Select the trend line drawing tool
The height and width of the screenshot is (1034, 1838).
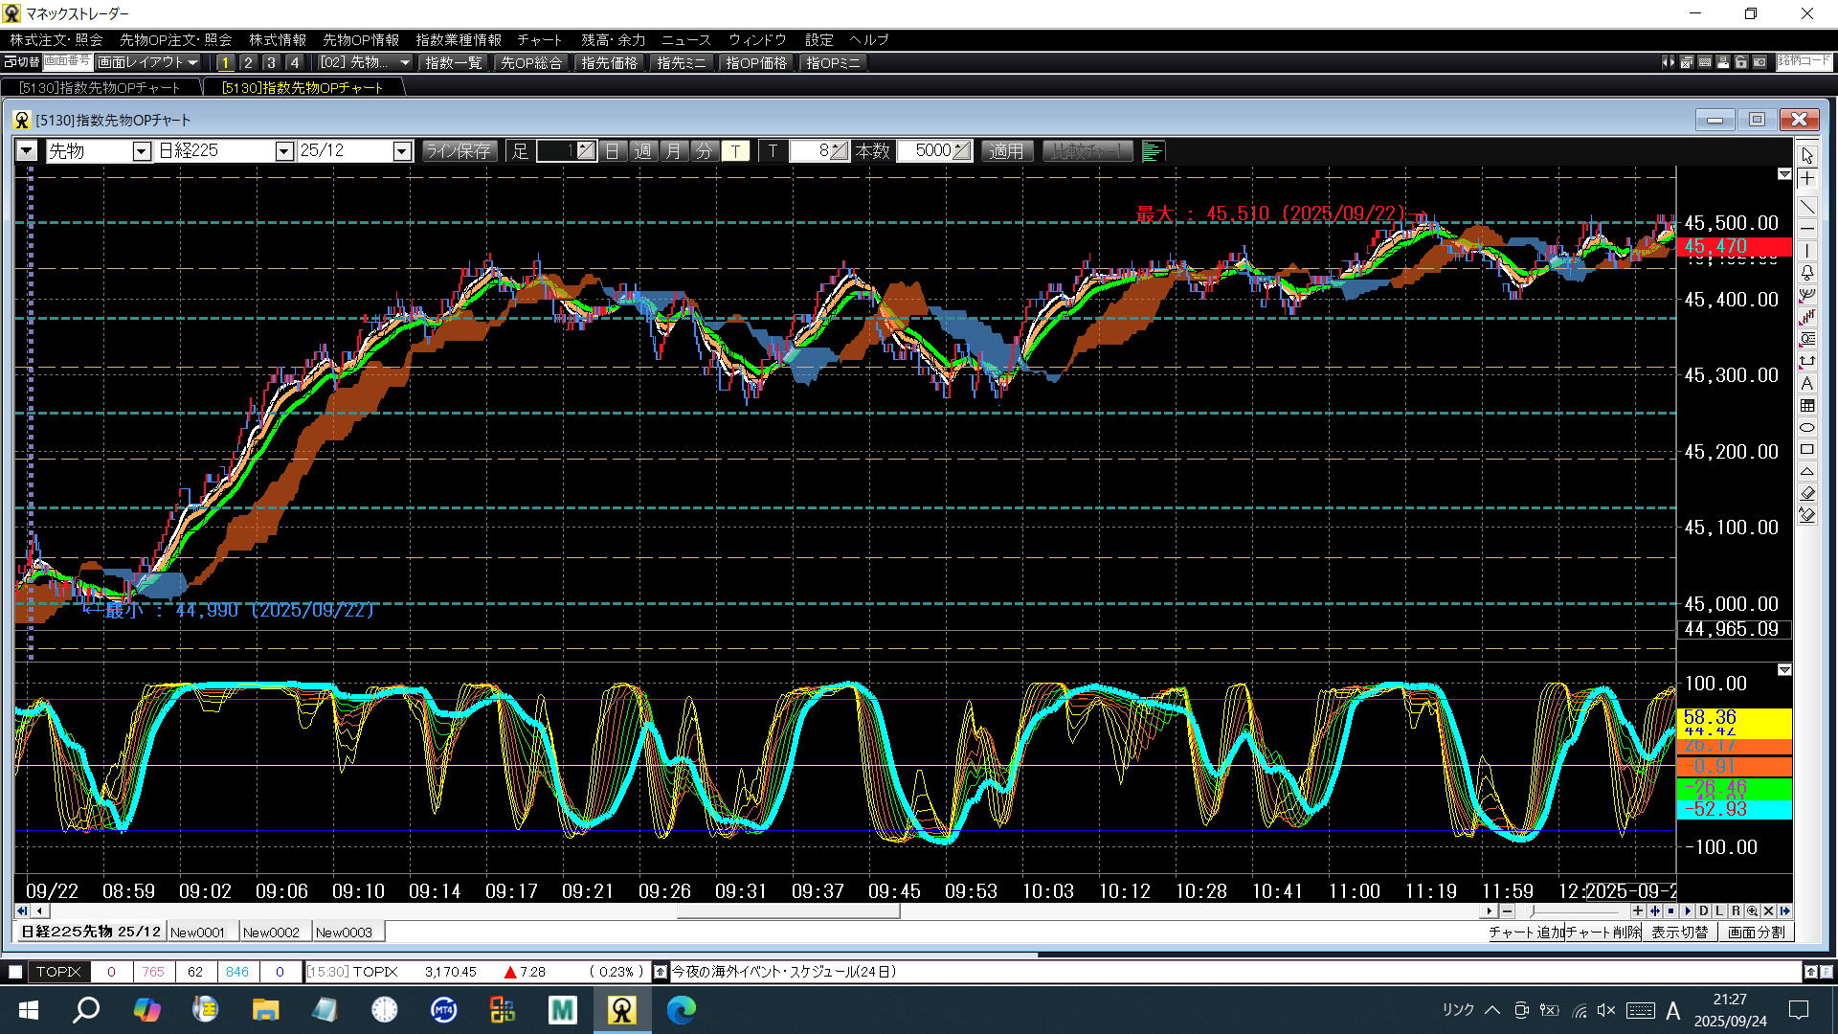tap(1806, 207)
